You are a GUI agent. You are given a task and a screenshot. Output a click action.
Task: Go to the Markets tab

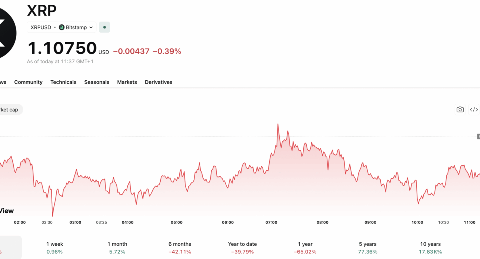[127, 82]
